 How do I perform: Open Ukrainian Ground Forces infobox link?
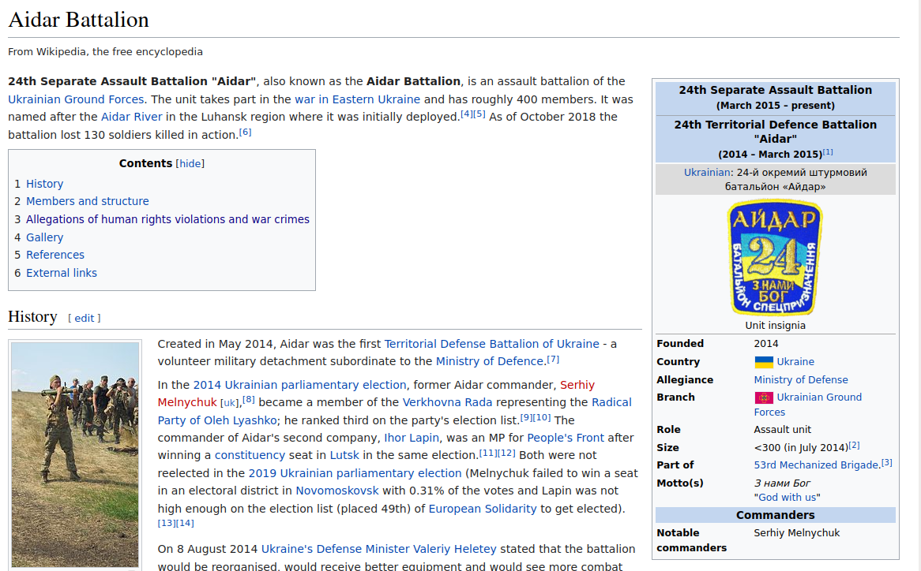coord(819,397)
